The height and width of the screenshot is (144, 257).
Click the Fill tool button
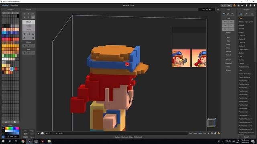[x=231, y=22]
